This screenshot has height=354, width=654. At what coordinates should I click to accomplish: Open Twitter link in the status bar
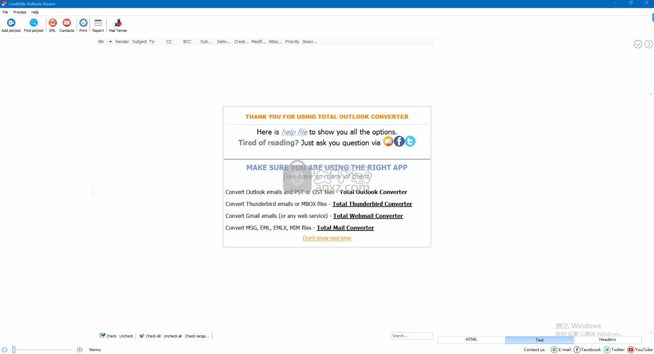[614, 350]
